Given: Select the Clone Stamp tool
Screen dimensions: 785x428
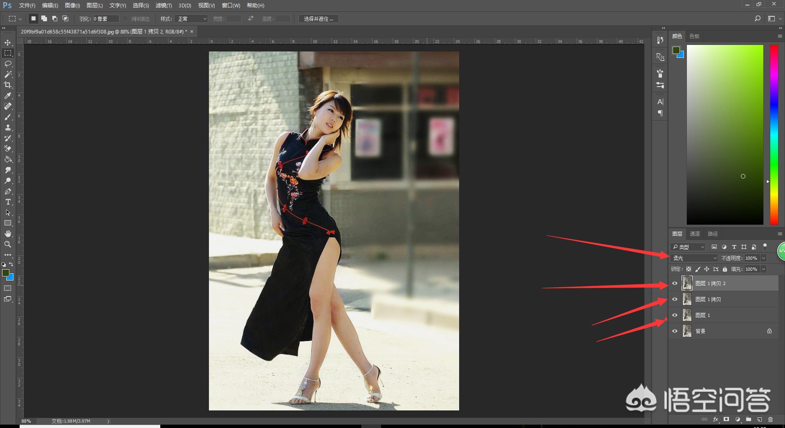Looking at the screenshot, I should 8,127.
